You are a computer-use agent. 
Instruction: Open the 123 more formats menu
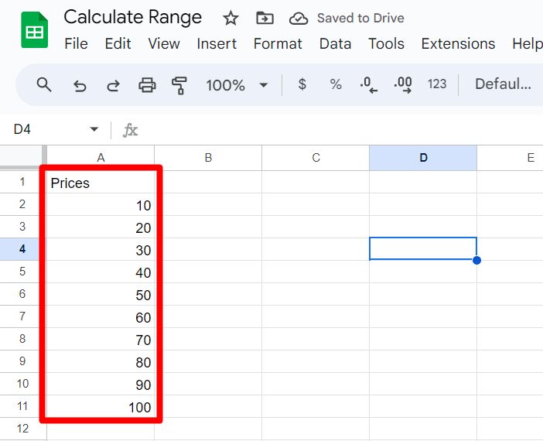coord(437,84)
